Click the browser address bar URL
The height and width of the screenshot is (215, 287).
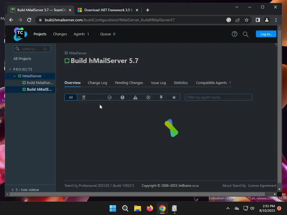(110, 20)
